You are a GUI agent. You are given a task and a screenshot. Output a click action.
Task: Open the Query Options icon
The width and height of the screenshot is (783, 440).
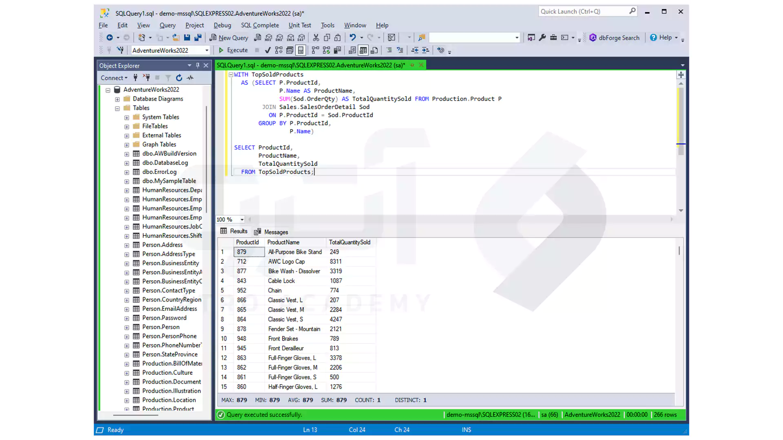coord(290,50)
